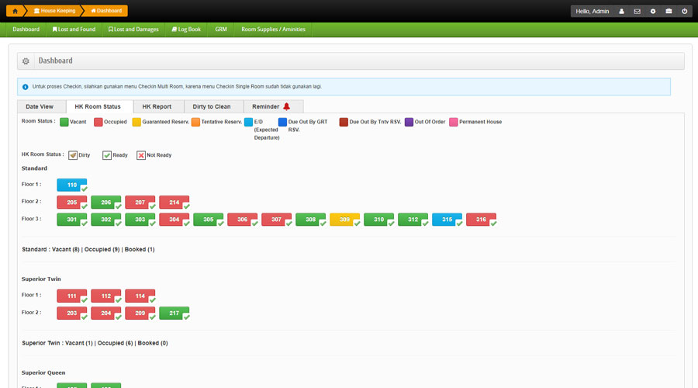Switch to the Dirty to Clean tab
The height and width of the screenshot is (388, 698).
tap(211, 106)
